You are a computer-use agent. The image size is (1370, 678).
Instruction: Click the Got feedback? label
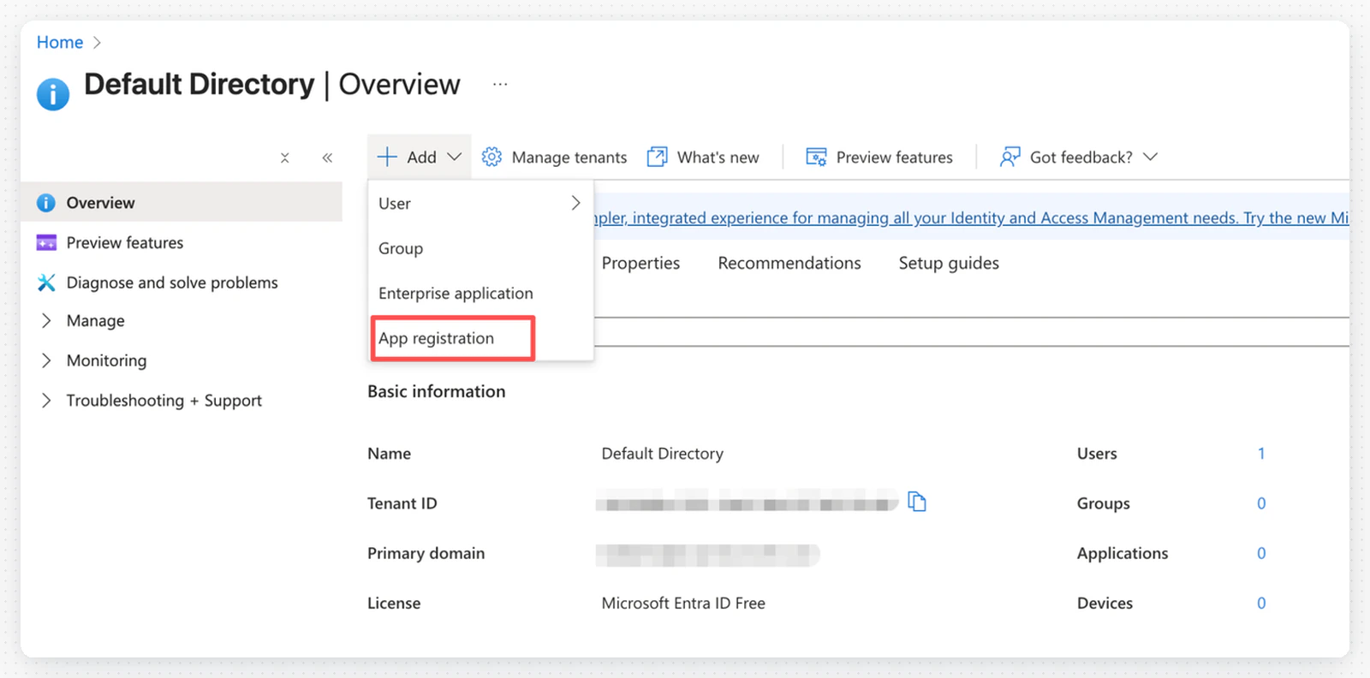[x=1081, y=158]
